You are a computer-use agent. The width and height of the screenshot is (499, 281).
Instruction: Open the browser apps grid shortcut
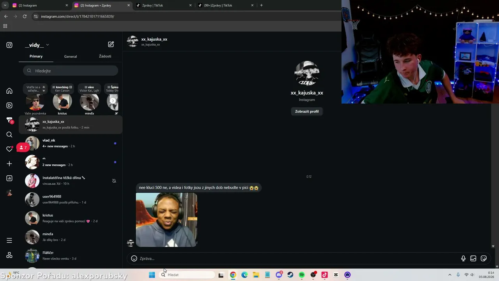(x=5, y=26)
